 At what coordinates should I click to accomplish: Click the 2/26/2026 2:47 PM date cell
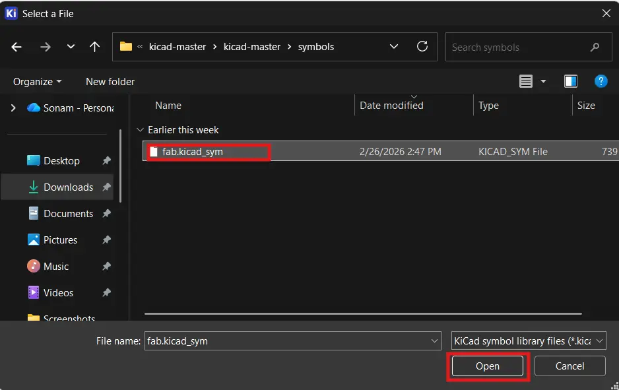401,152
